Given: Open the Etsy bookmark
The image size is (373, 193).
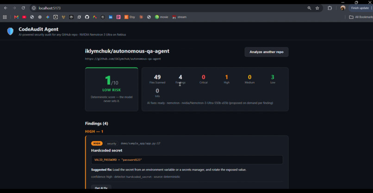Looking at the screenshot, I should click(130, 17).
